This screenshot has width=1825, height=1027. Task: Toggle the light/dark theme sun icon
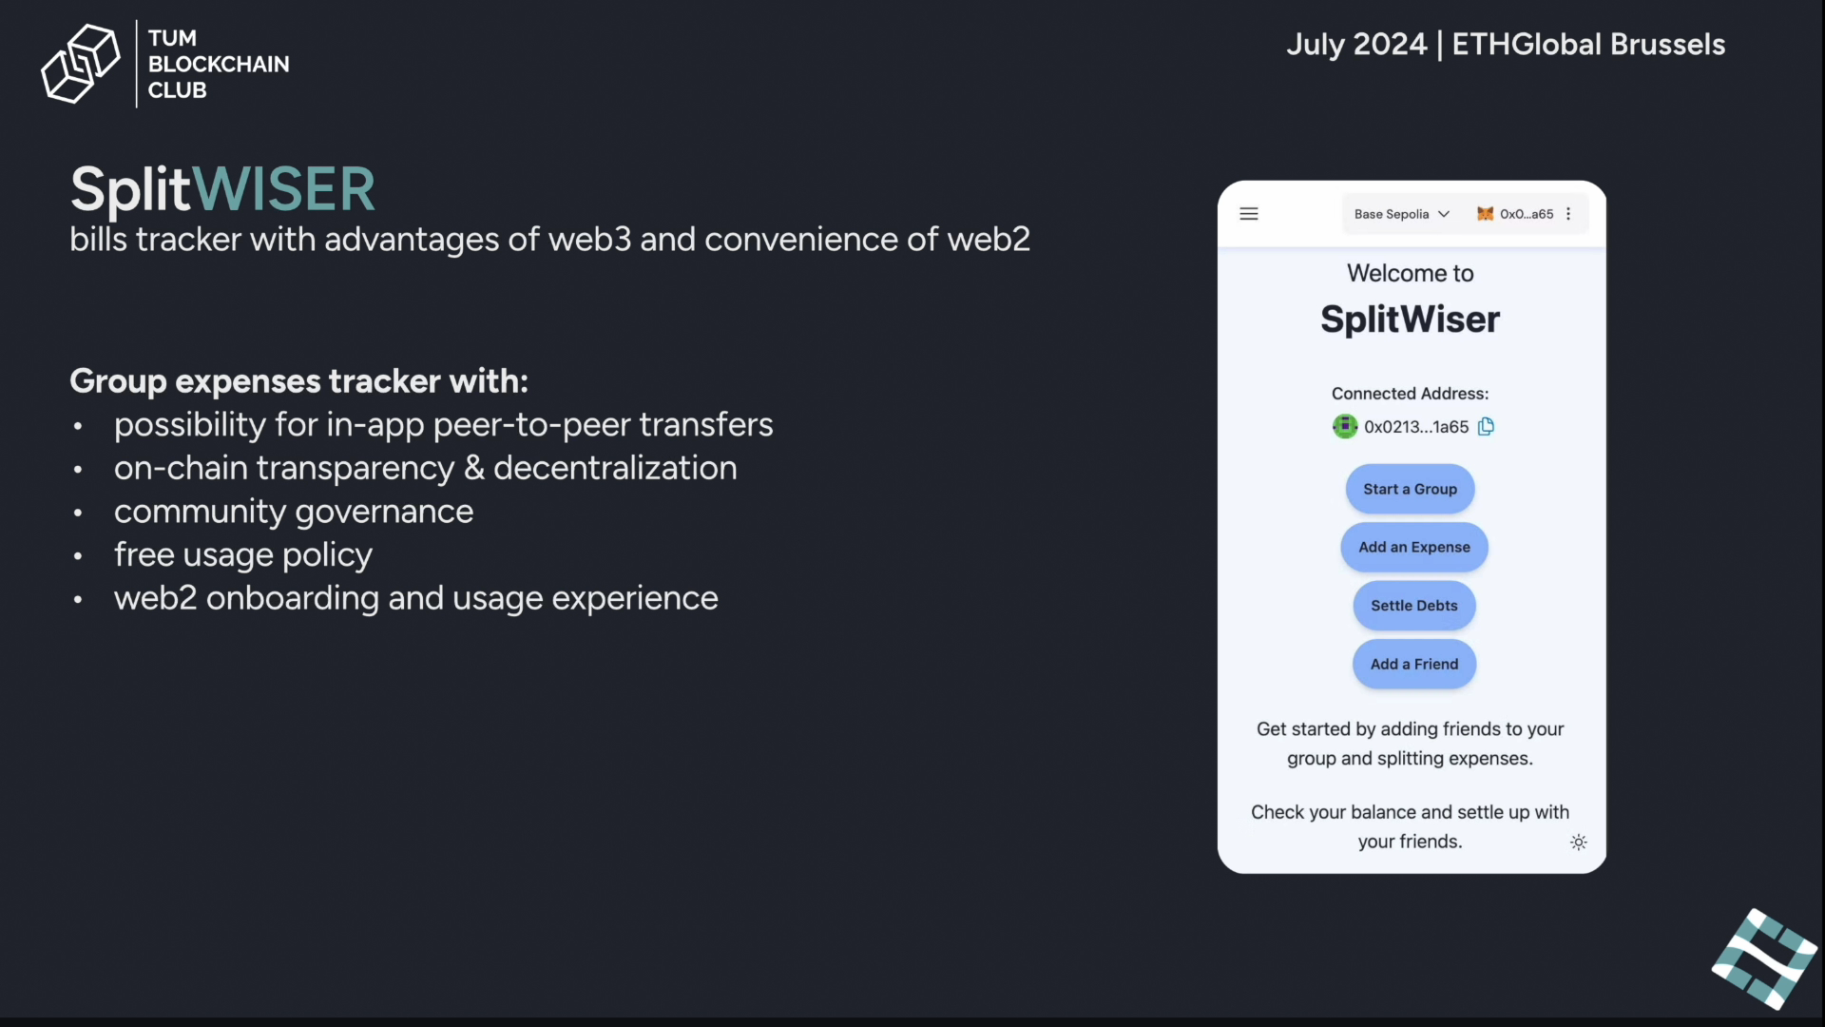(1579, 842)
